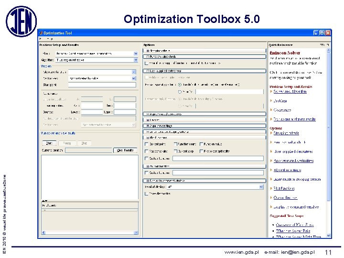The image size is (344, 258).
Task: Open the Algorithm dropdown list
Action: [x=136, y=60]
